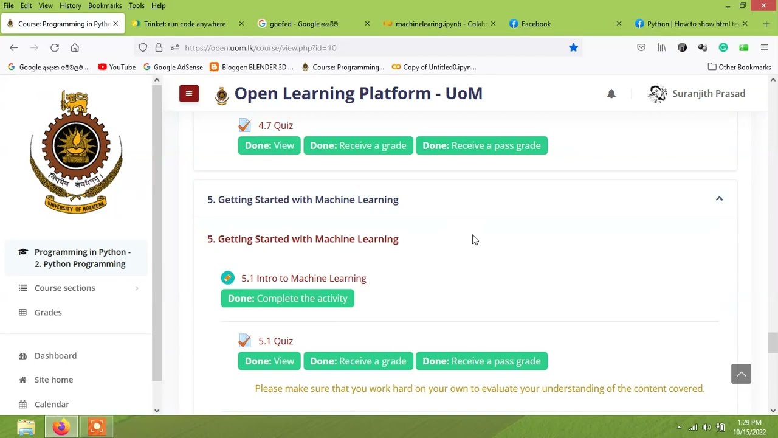Open 5.1 Intro to Machine Learning link
Image resolution: width=778 pixels, height=438 pixels.
pyautogui.click(x=303, y=278)
